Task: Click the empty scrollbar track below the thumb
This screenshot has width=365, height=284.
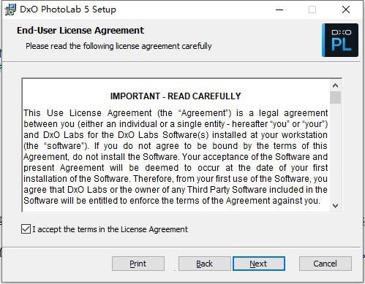Action: (335, 152)
